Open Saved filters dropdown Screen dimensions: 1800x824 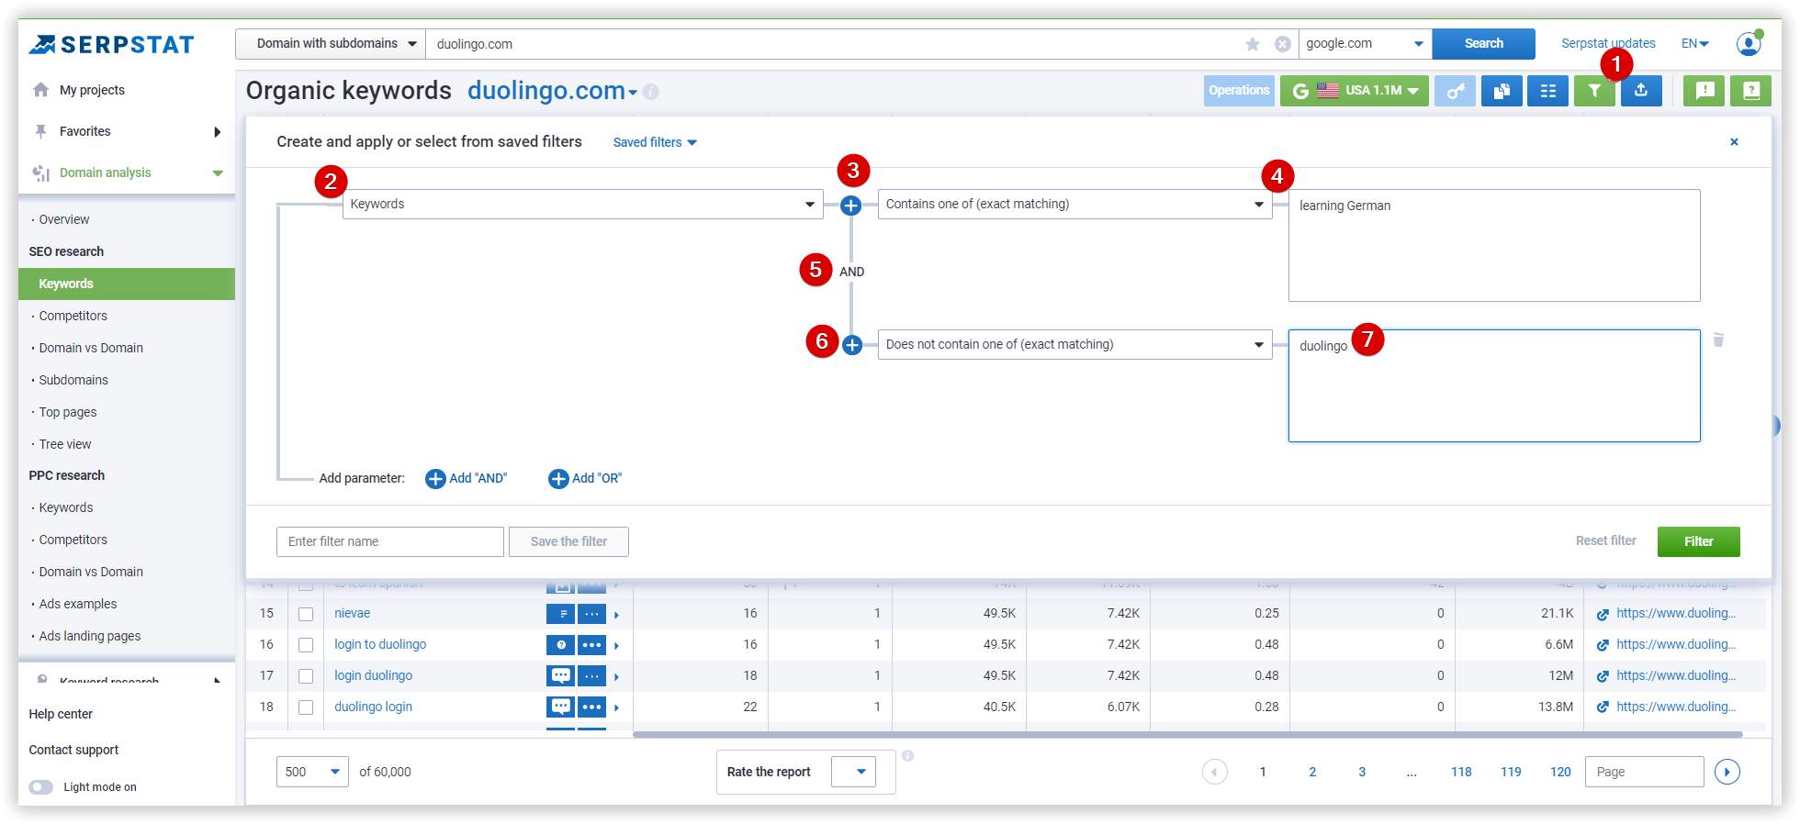pyautogui.click(x=655, y=142)
